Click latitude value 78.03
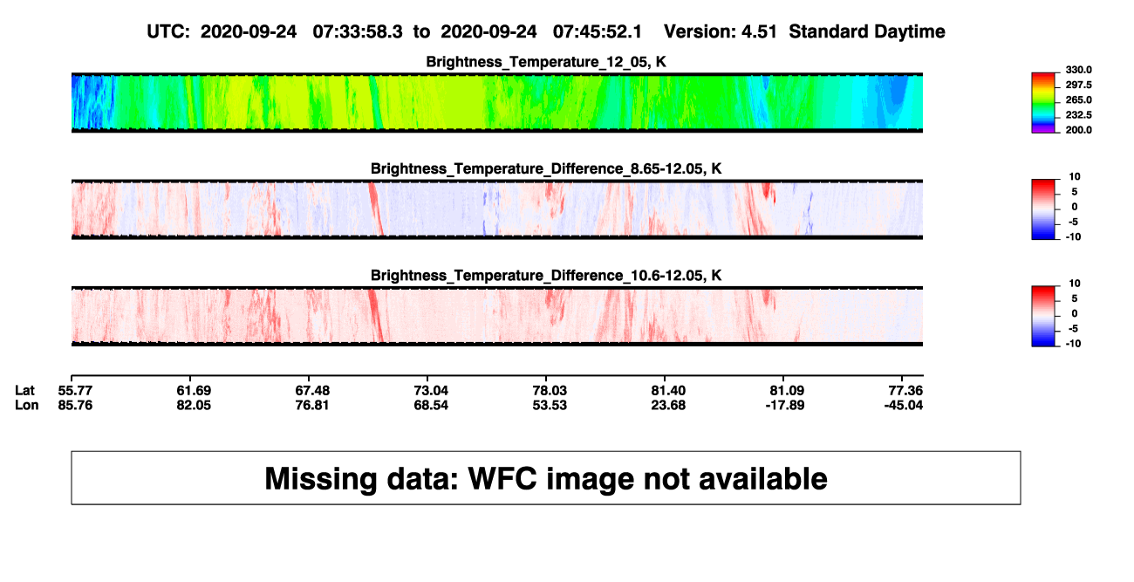Viewport: 1134px width, 582px height. (548, 391)
